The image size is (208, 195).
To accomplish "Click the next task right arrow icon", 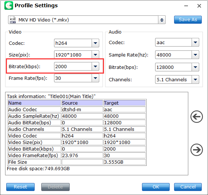I will point(196,150).
